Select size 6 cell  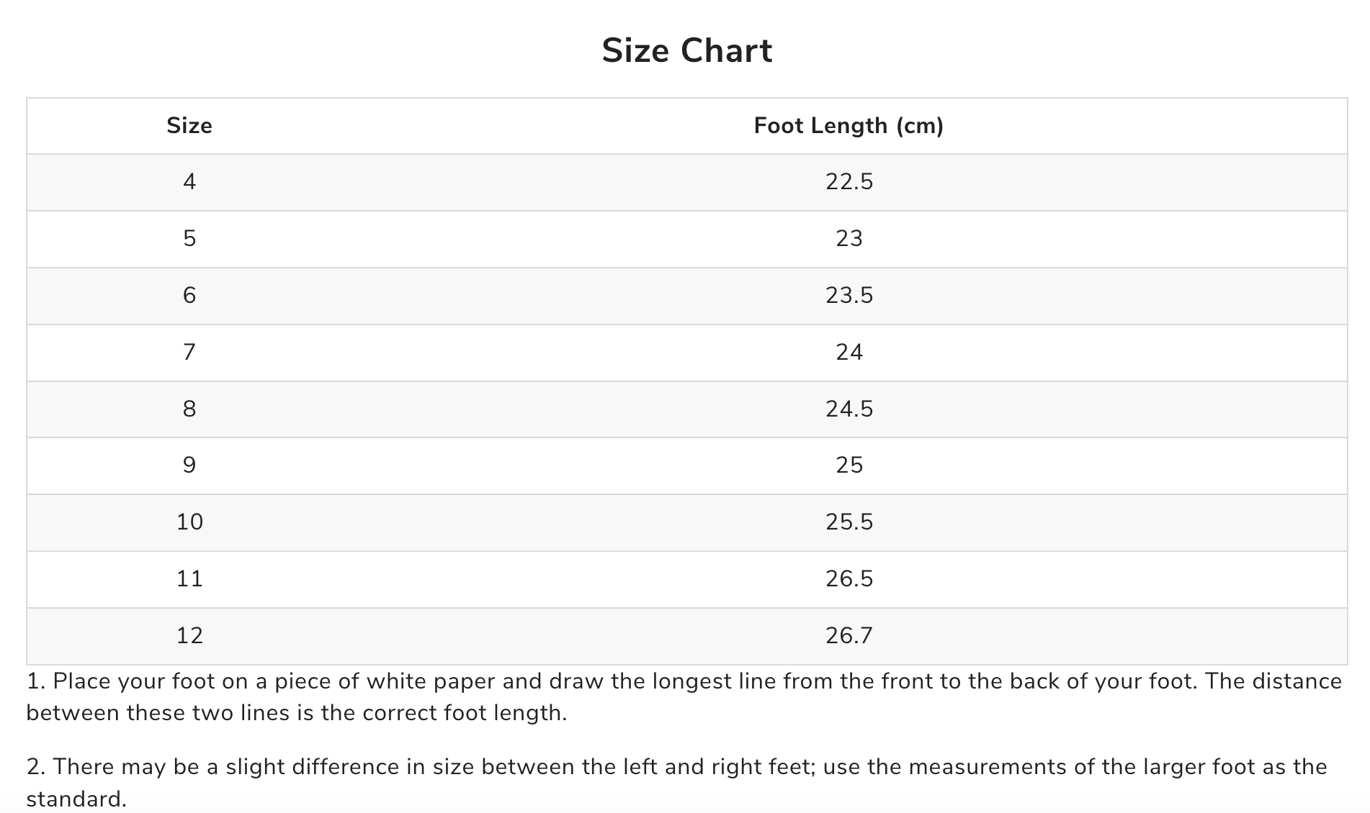[189, 296]
